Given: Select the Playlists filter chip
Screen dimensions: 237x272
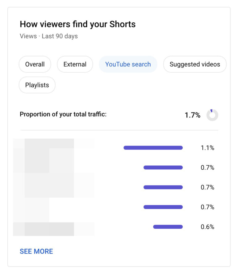Looking at the screenshot, I should pyautogui.click(x=37, y=85).
